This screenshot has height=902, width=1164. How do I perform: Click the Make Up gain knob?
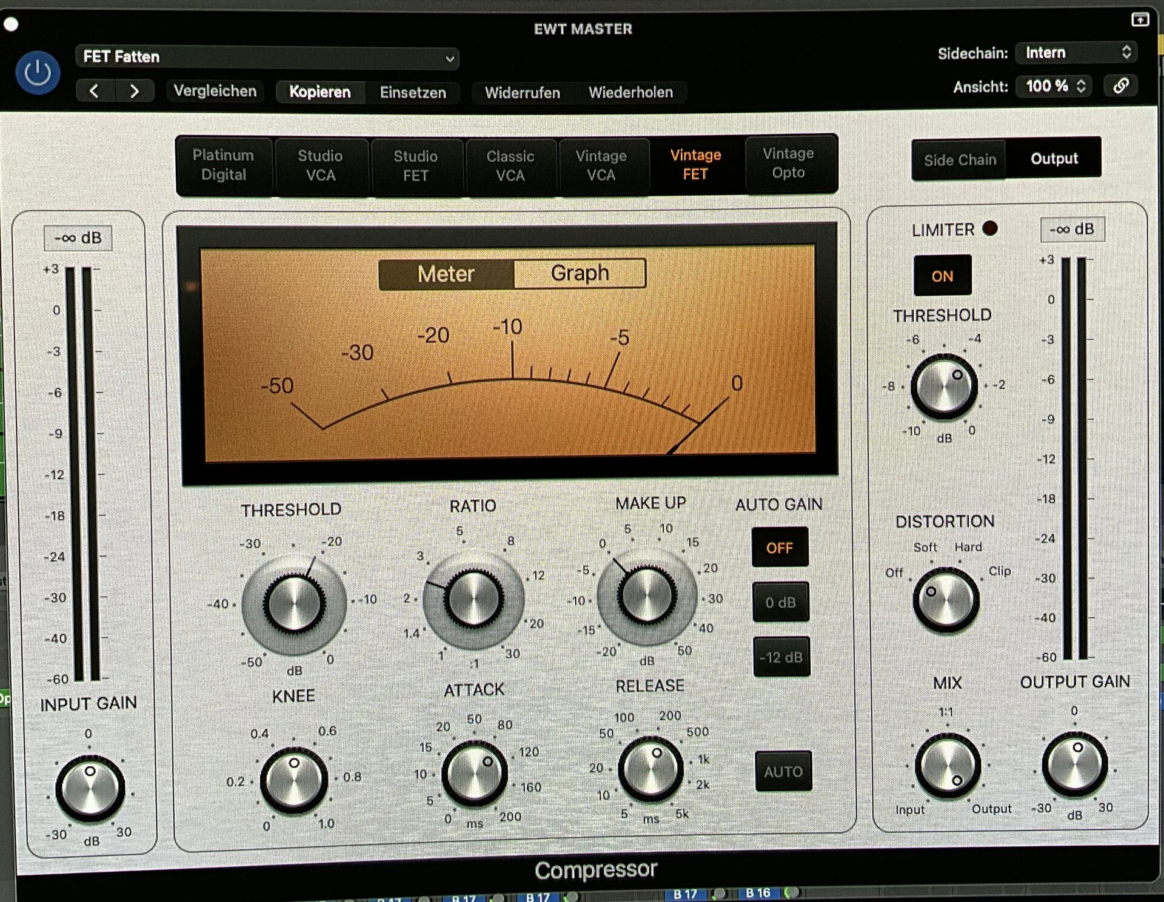click(x=647, y=595)
